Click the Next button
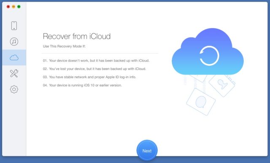 click(147, 151)
